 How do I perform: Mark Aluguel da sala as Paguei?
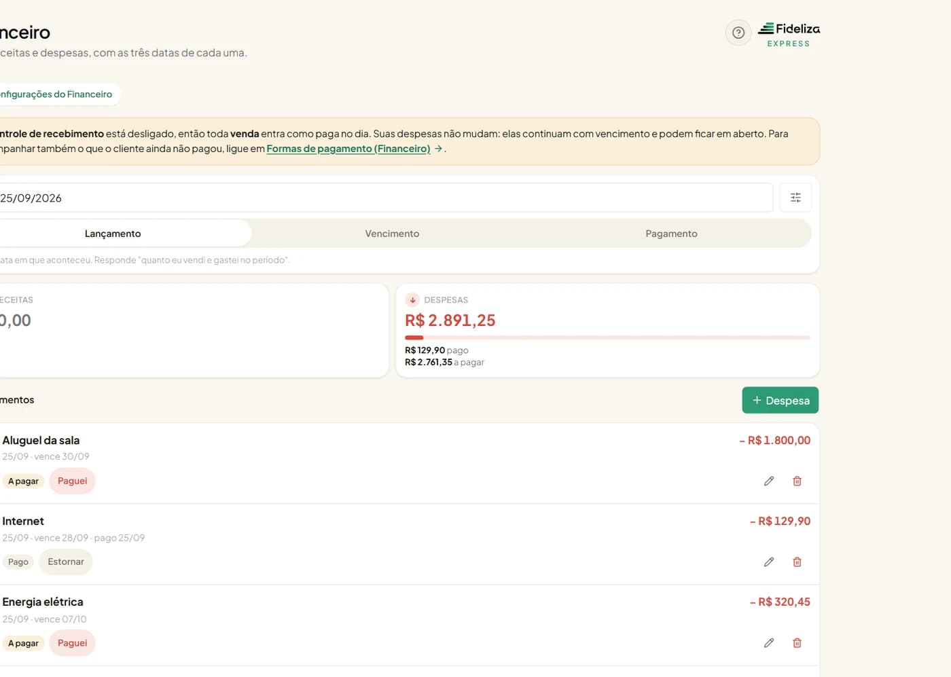(73, 481)
